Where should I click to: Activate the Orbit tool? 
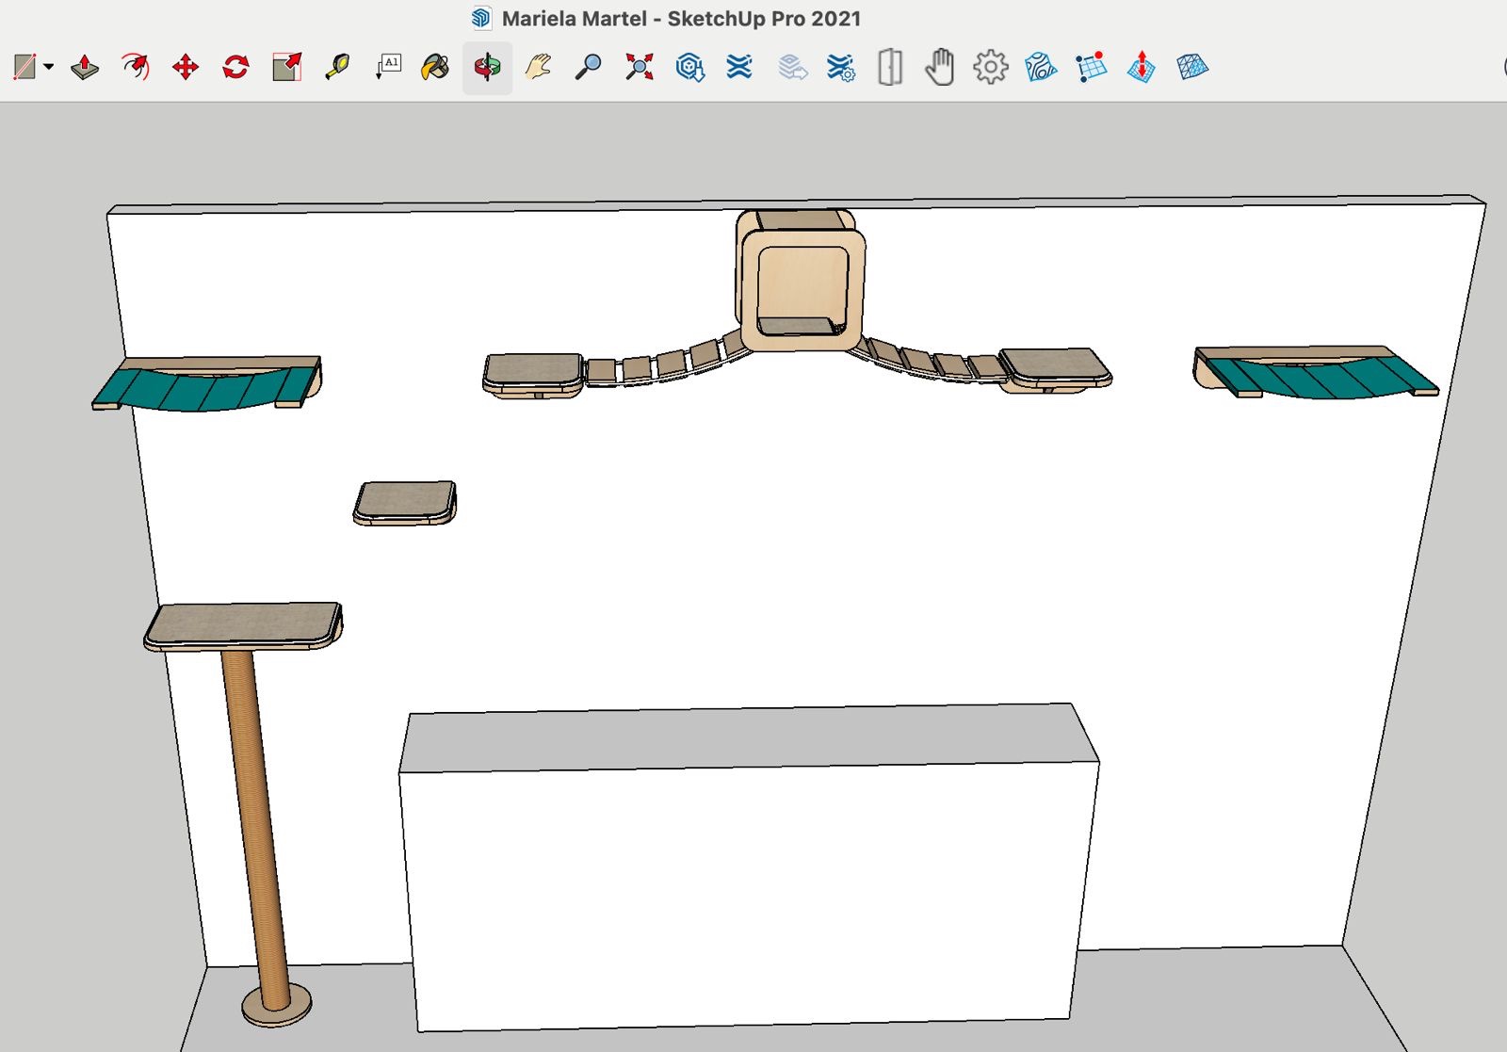click(x=487, y=67)
